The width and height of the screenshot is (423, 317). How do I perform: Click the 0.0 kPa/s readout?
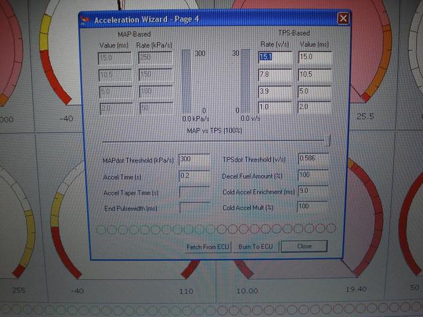[x=196, y=119]
